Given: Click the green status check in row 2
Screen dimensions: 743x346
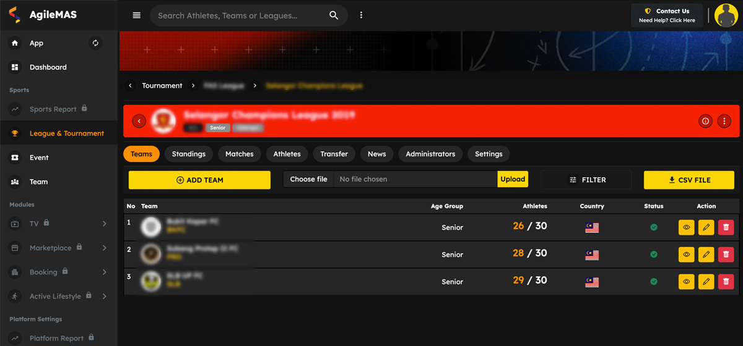Looking at the screenshot, I should (654, 255).
